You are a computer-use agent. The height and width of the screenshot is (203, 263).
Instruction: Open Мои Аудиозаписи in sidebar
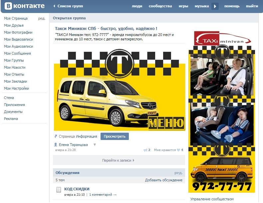(18, 47)
